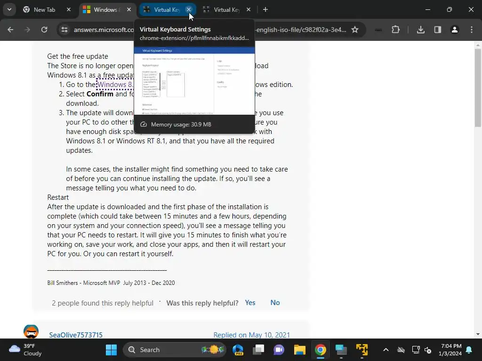Viewport: 482px width, 361px height.
Task: Switch to the last Virtual Keyboard tab
Action: tap(227, 9)
